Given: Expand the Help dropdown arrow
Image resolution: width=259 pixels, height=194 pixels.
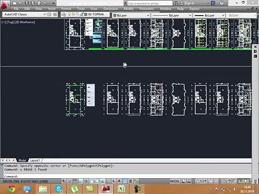Looking at the screenshot, I should click(226, 3).
